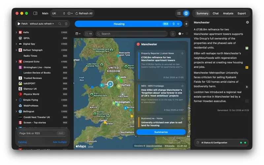The image size is (264, 165).
Task: Click the yellow source icon beside £6bn summary
Action: [x=247, y=68]
